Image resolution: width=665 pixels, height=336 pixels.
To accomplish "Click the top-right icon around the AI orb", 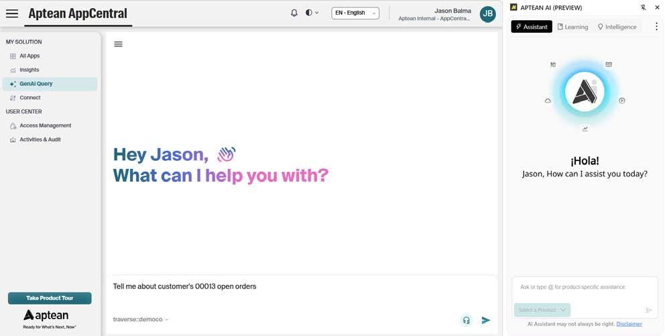I will point(609,64).
